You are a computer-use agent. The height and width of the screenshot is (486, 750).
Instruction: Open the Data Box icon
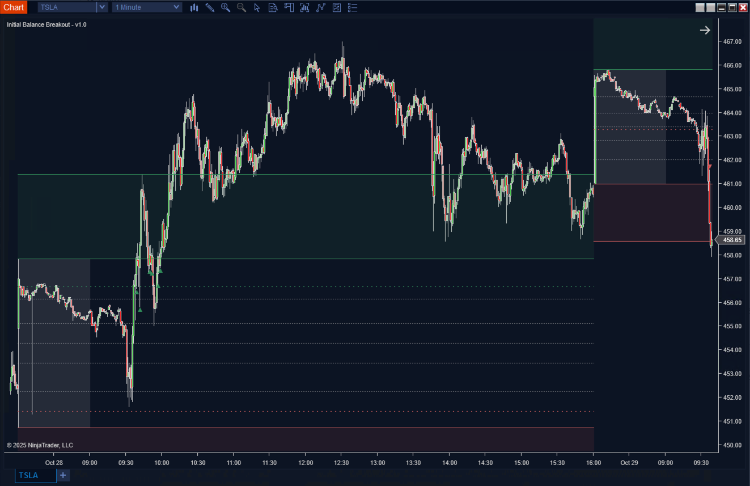(x=273, y=7)
